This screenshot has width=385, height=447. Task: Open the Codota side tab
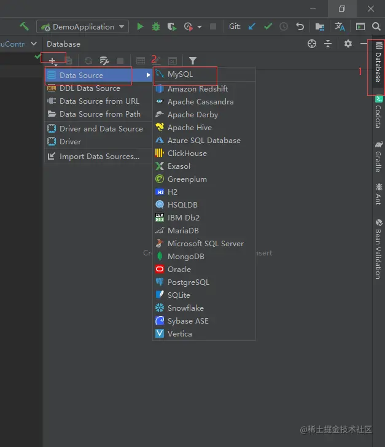tap(378, 112)
